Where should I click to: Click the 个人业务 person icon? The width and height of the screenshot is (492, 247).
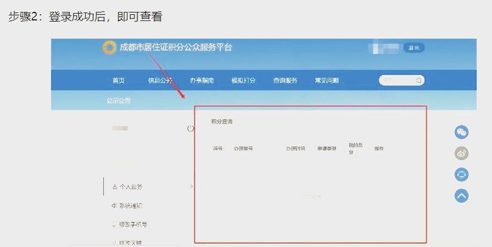pos(115,187)
